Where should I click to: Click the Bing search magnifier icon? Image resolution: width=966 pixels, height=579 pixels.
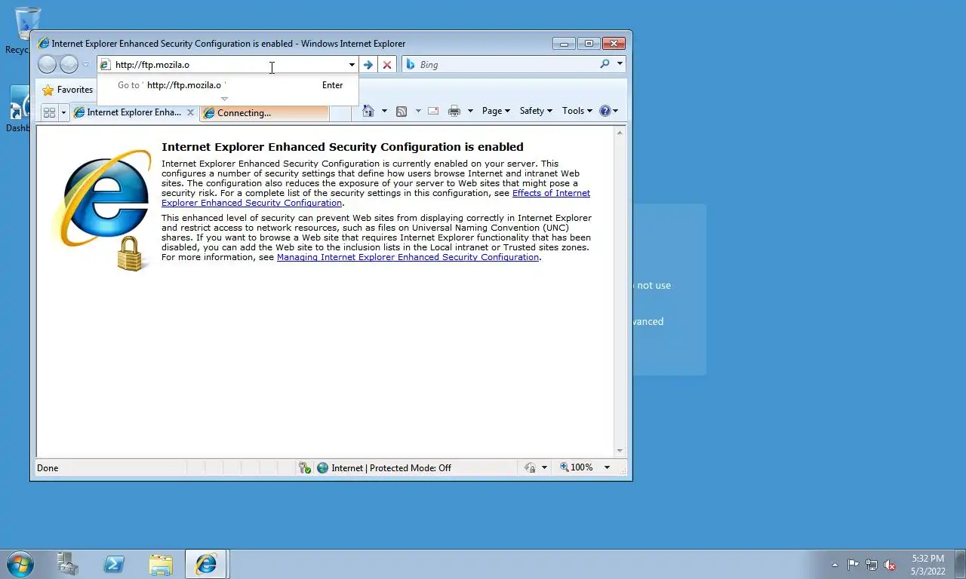(605, 64)
